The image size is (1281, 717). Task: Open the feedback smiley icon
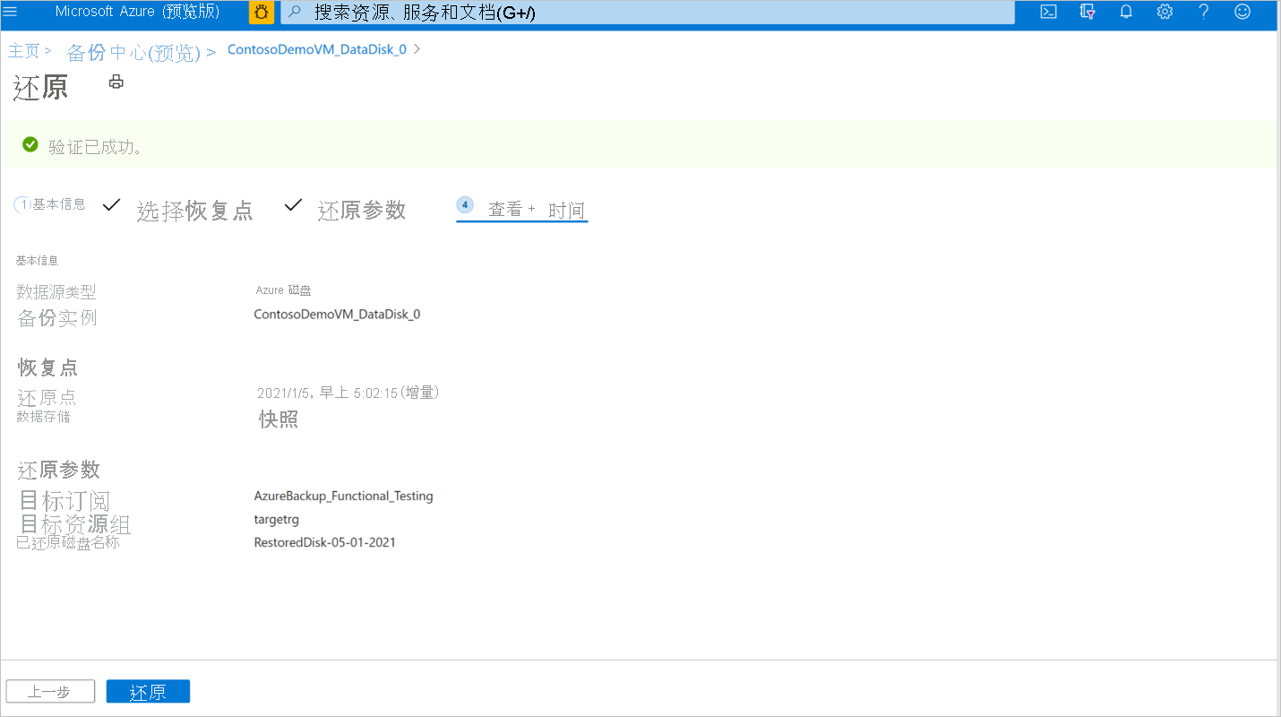[1242, 12]
